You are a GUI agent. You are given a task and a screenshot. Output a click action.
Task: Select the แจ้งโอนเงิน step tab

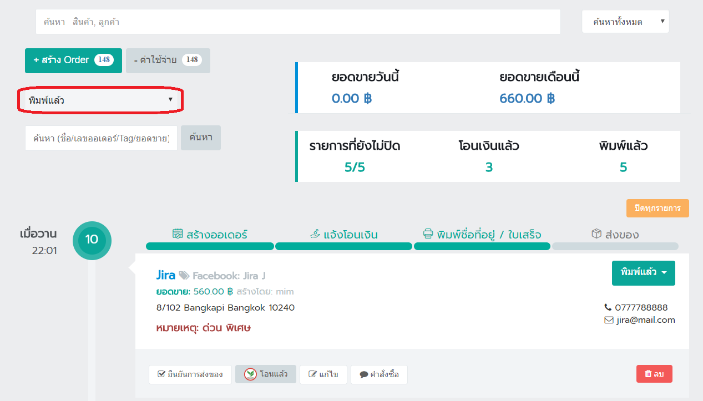tap(343, 235)
